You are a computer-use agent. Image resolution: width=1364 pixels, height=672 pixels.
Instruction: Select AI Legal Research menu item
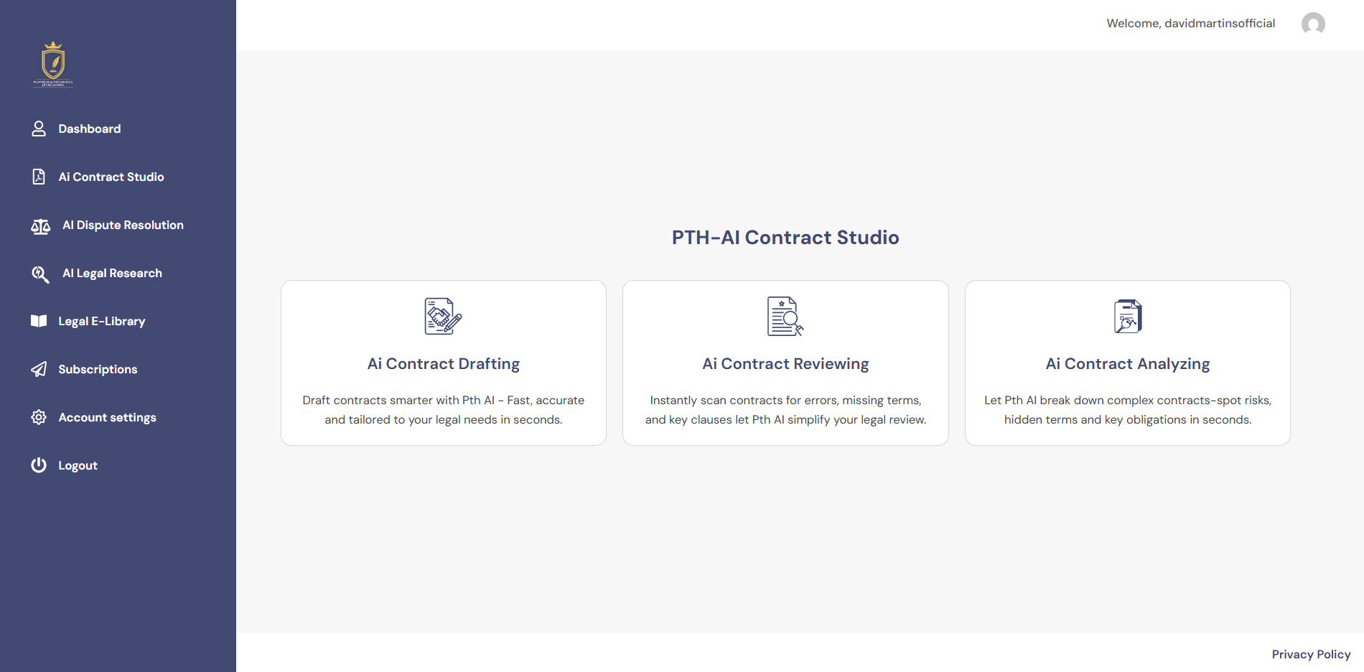[x=112, y=274]
